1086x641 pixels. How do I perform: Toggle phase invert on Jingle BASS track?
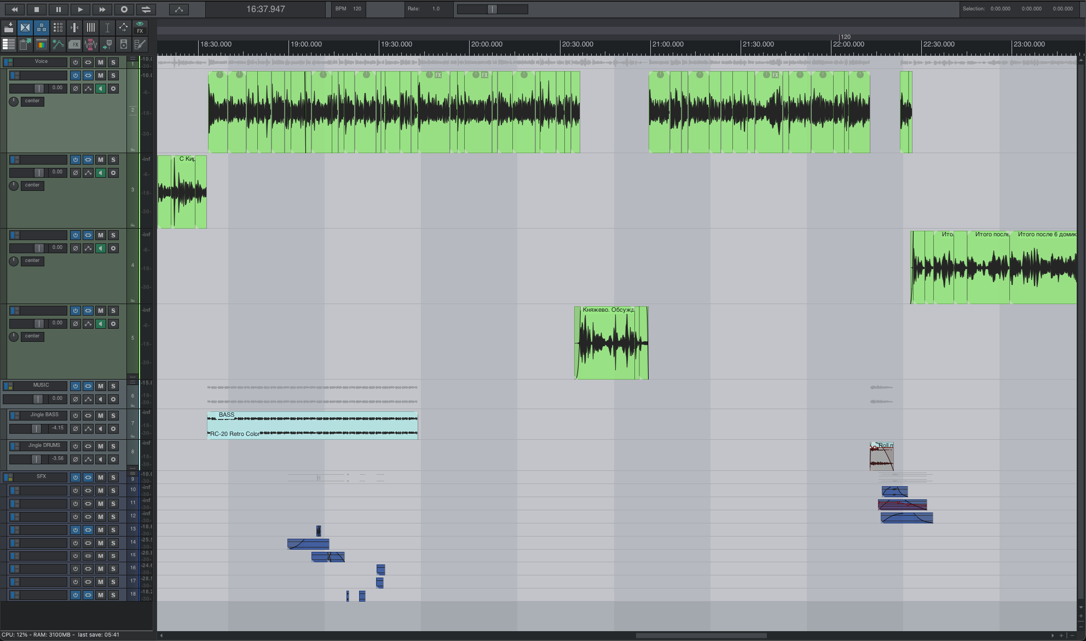76,429
